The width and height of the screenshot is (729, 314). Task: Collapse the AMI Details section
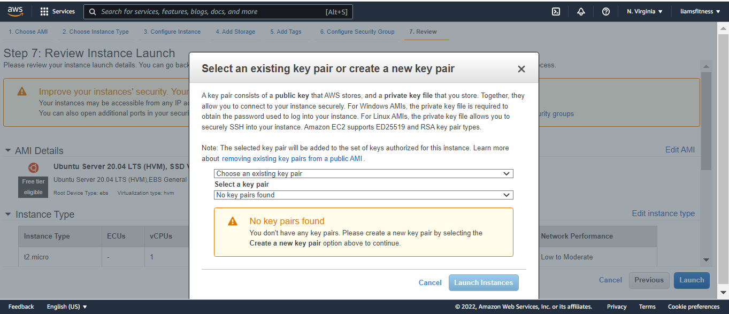[8, 151]
